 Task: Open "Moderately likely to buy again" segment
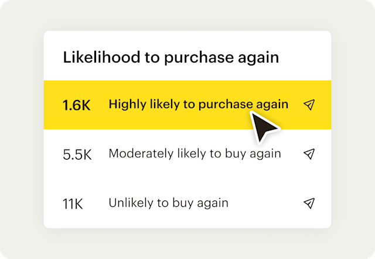pyautogui.click(x=195, y=154)
